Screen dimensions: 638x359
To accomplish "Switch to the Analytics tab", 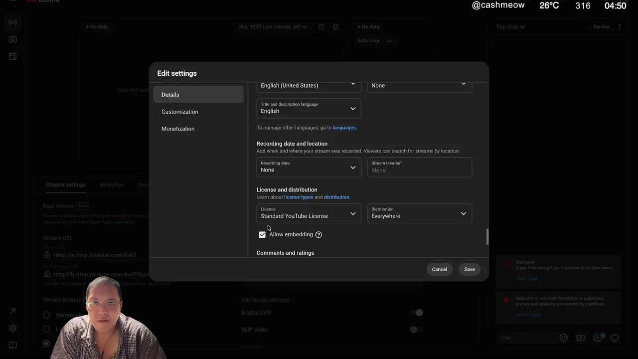I will [x=112, y=184].
